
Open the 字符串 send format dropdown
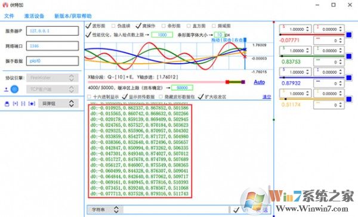click(x=105, y=209)
